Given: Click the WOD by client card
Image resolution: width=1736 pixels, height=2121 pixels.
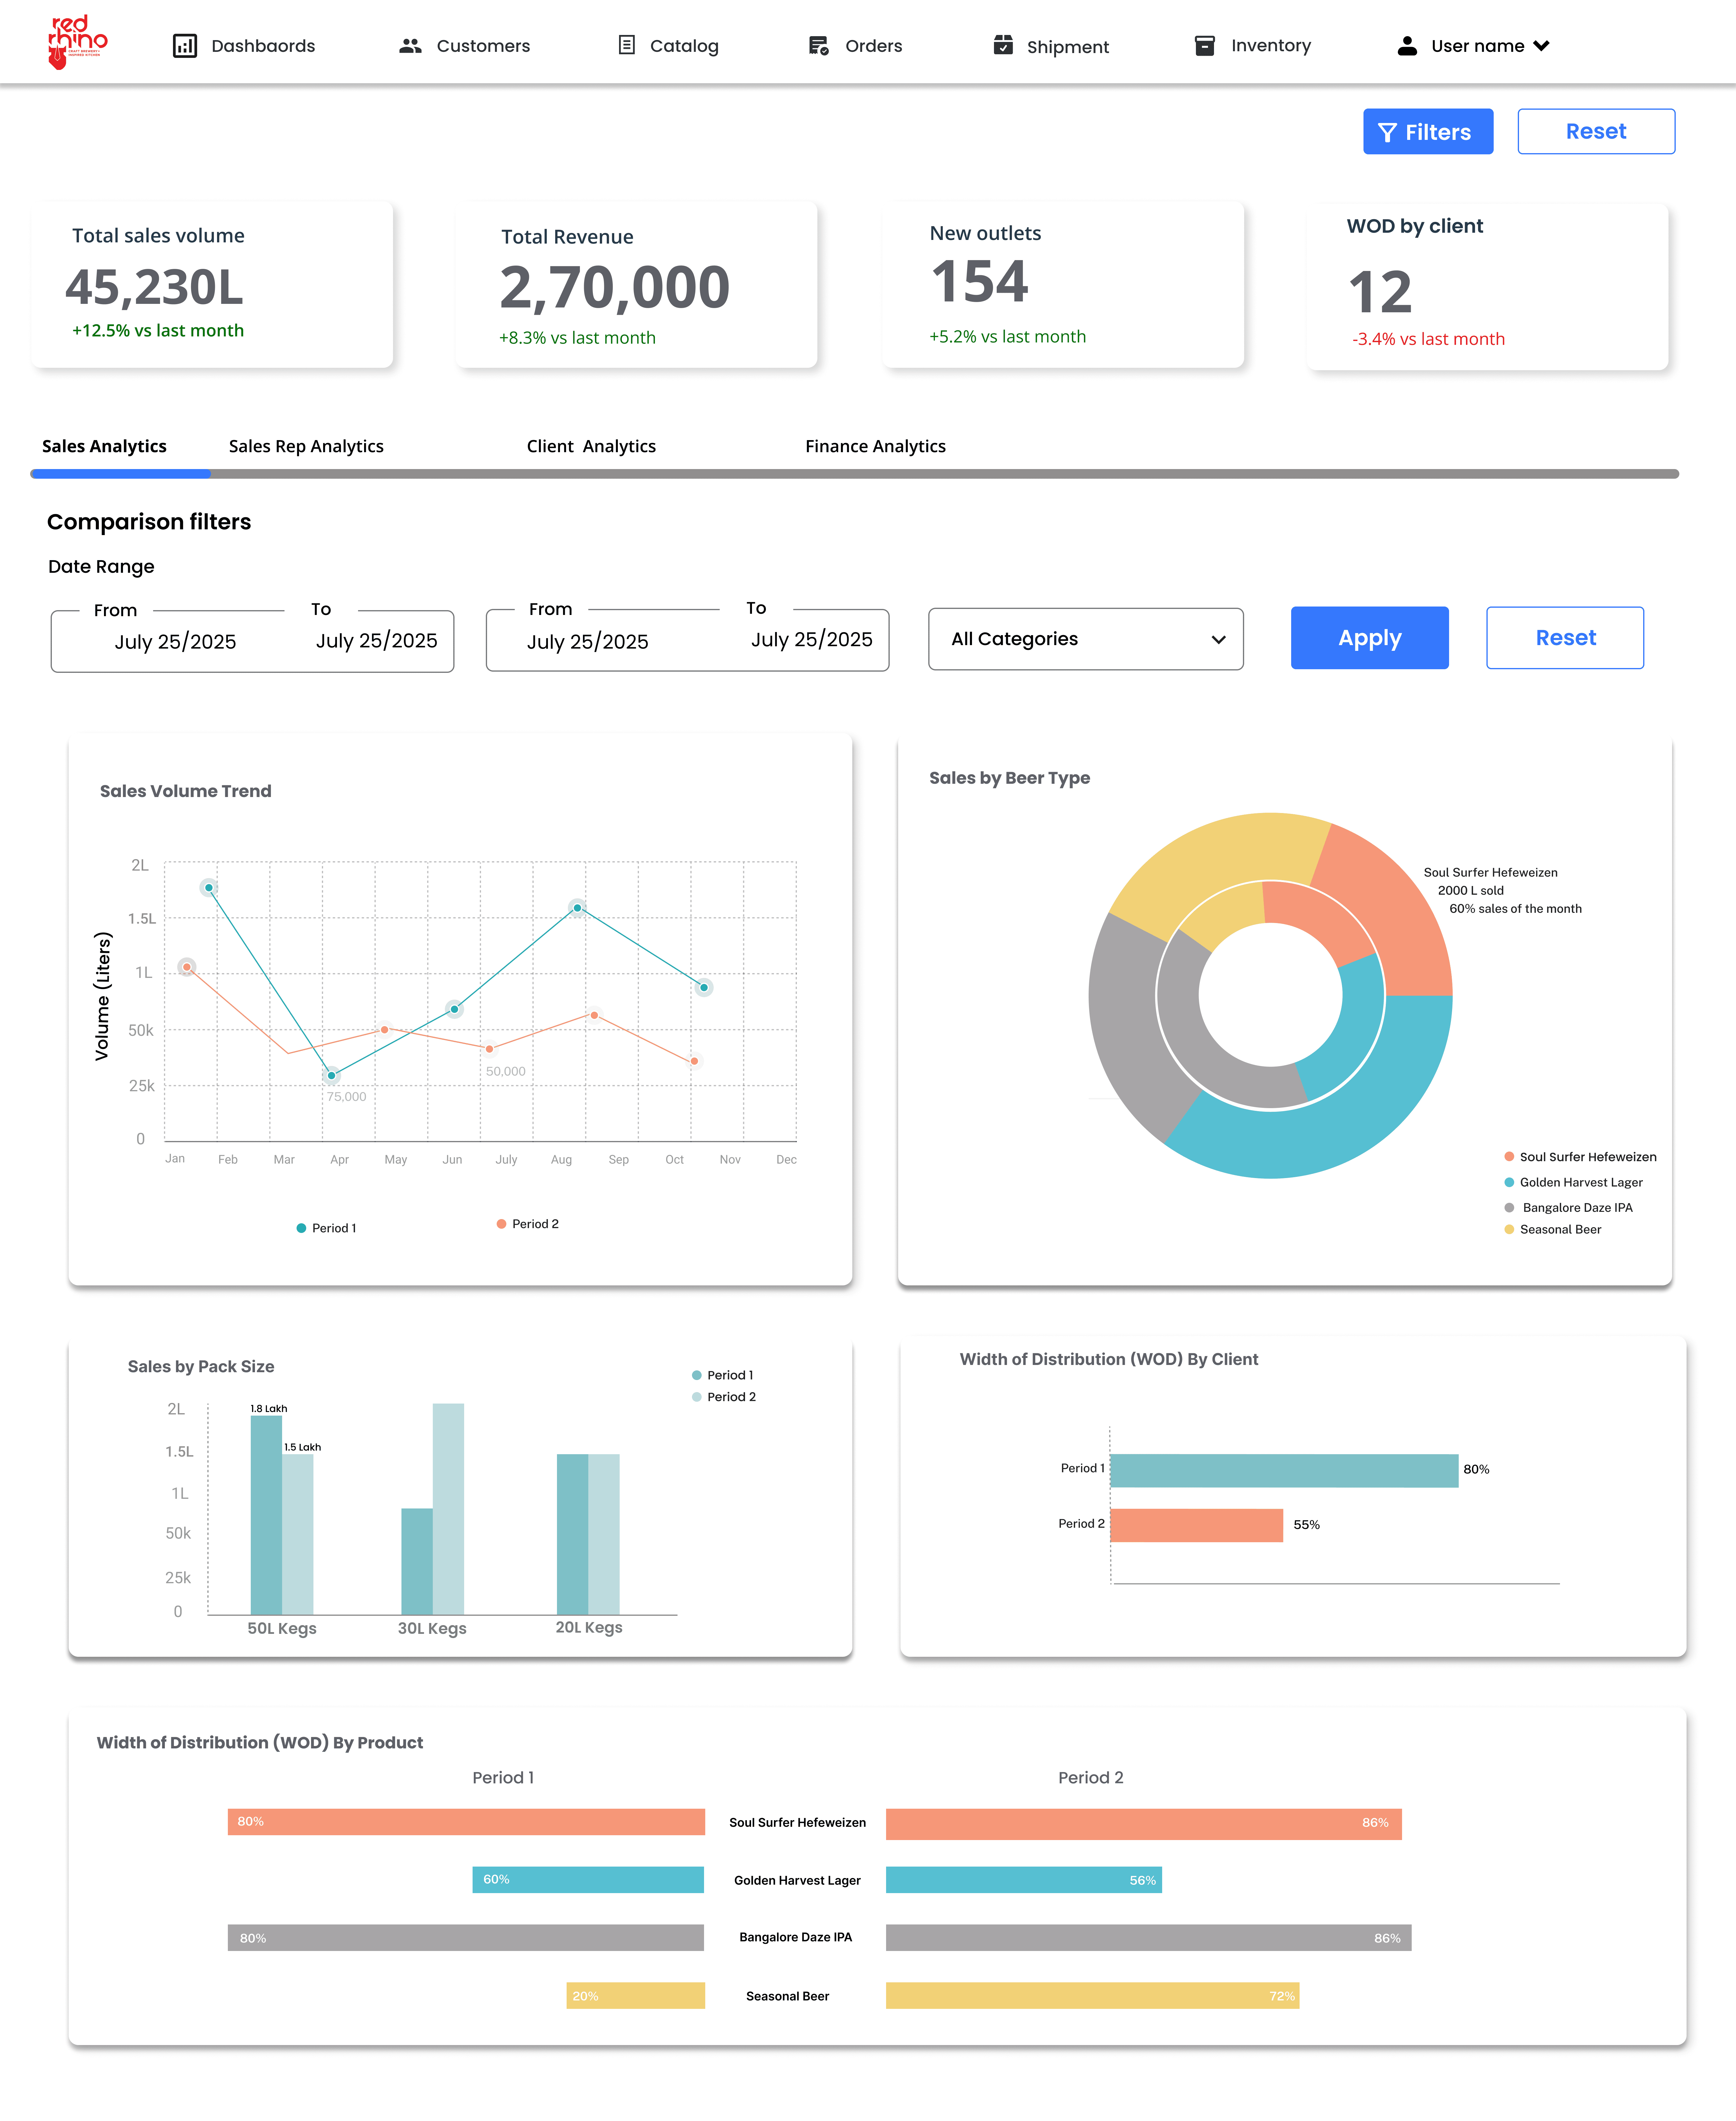Looking at the screenshot, I should [1488, 287].
